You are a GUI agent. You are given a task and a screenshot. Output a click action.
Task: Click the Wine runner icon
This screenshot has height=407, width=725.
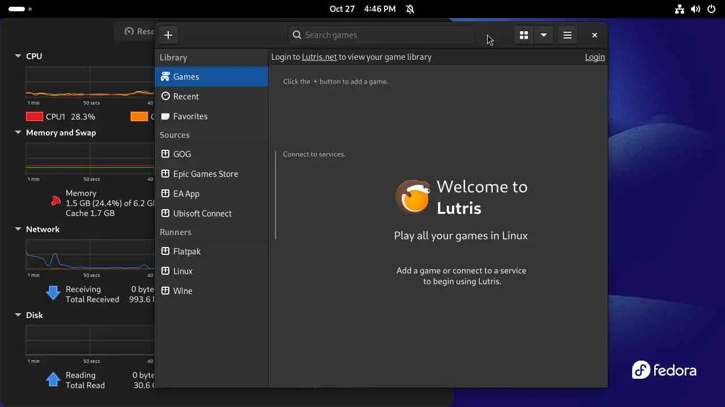165,291
